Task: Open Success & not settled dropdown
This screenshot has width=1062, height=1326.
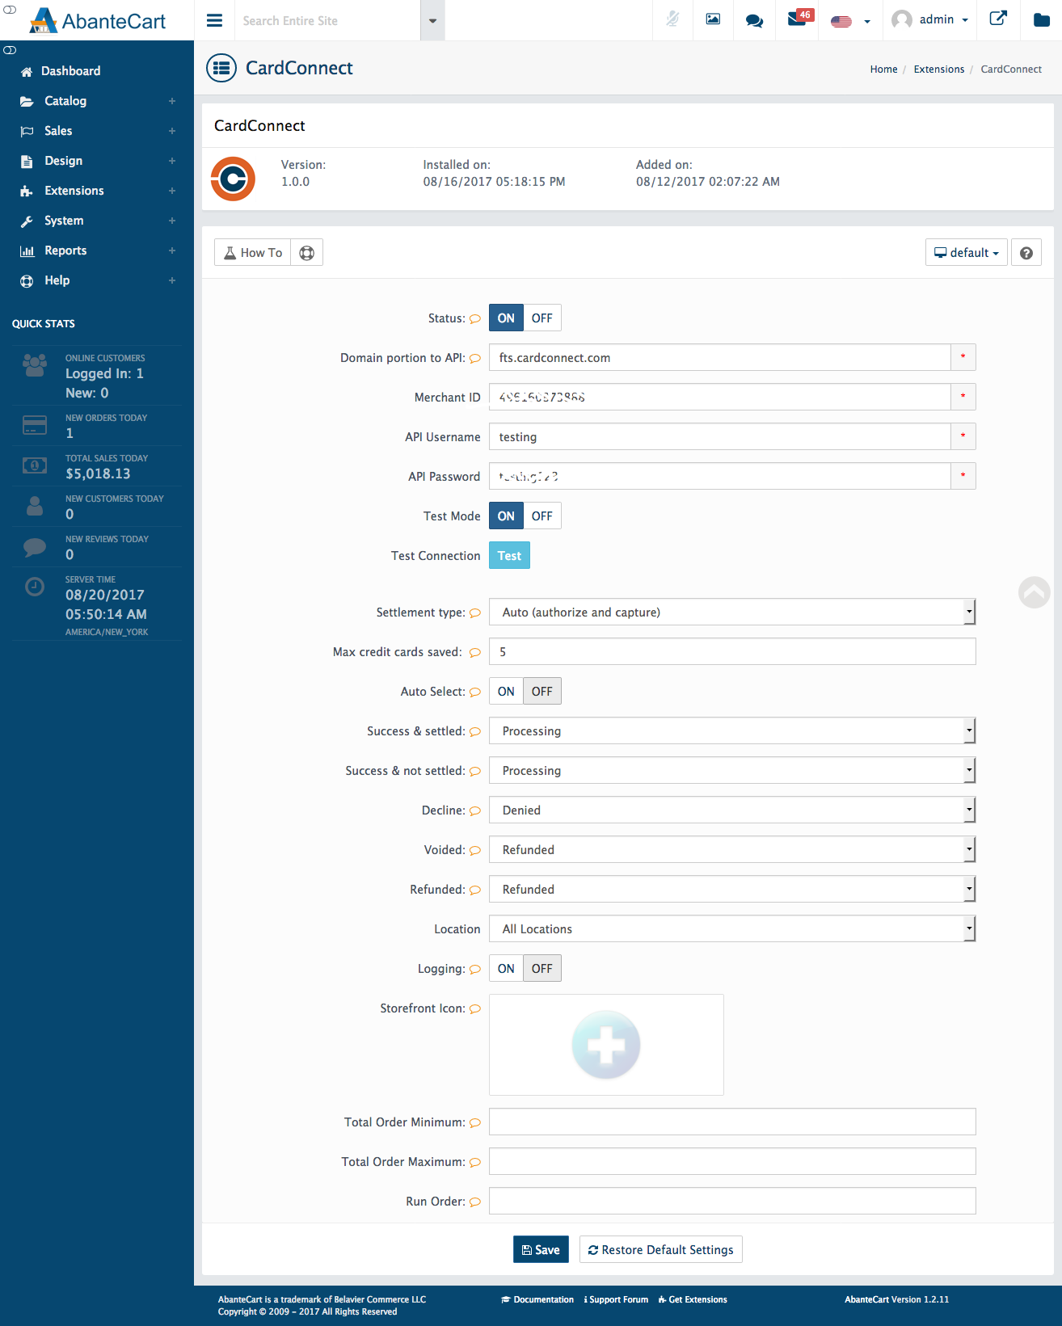Action: [x=732, y=771]
